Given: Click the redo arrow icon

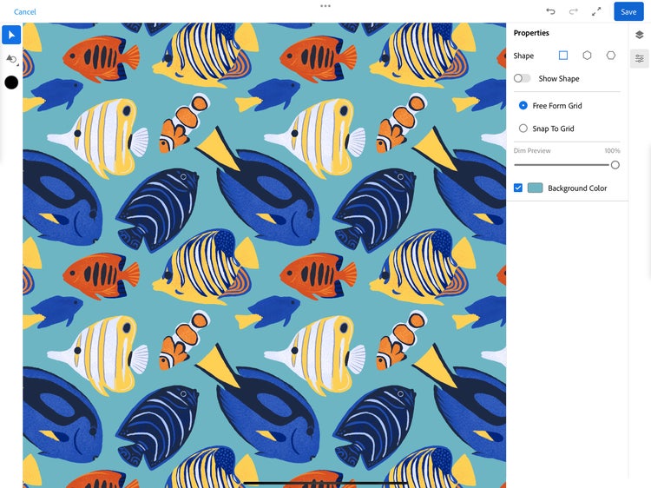Looking at the screenshot, I should click(x=574, y=11).
